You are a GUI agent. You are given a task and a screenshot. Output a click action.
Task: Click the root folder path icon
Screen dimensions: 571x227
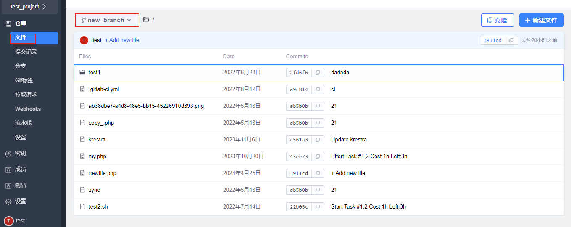(146, 20)
